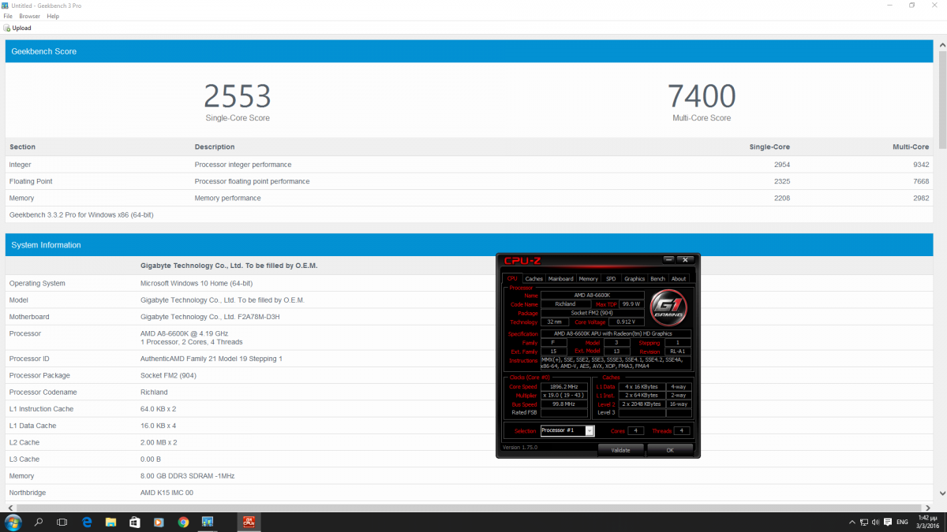
Task: Switch to the SPD tab in CPU-Z
Action: click(611, 278)
